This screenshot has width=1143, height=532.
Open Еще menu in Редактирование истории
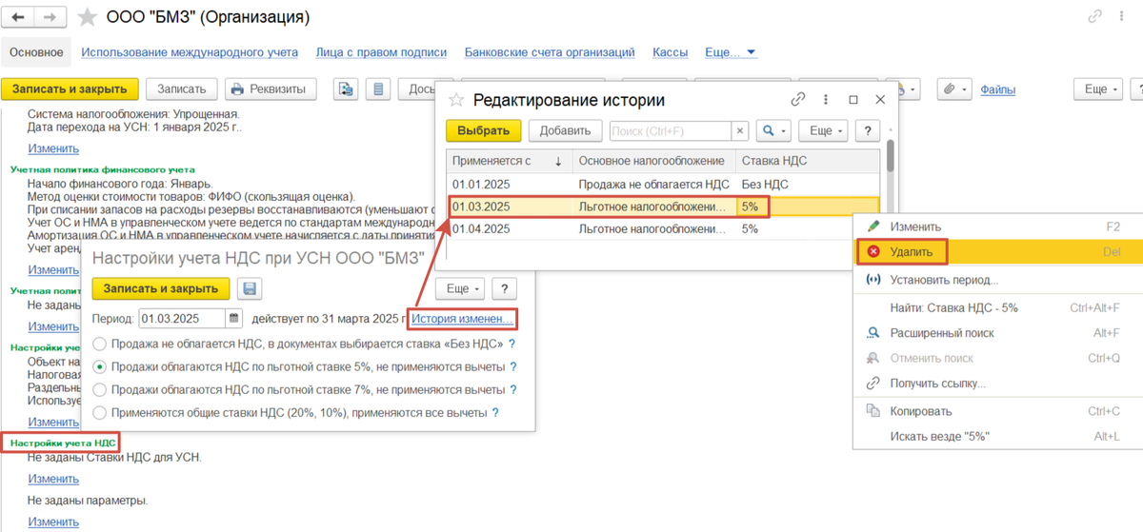pyautogui.click(x=823, y=131)
